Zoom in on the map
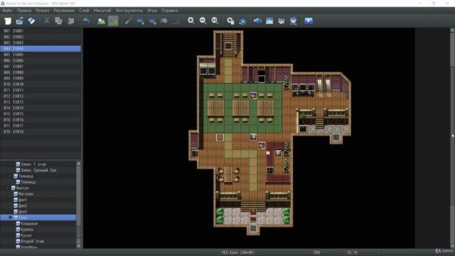 point(191,21)
